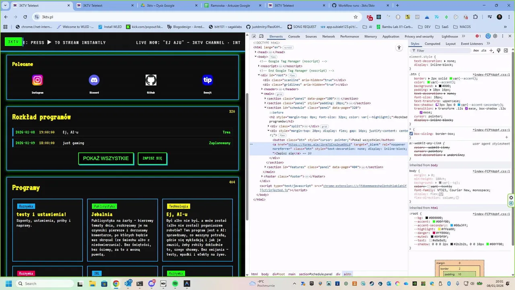The width and height of the screenshot is (515, 290).
Task: Open SONG REQUEST bookmark
Action: pyautogui.click(x=301, y=27)
